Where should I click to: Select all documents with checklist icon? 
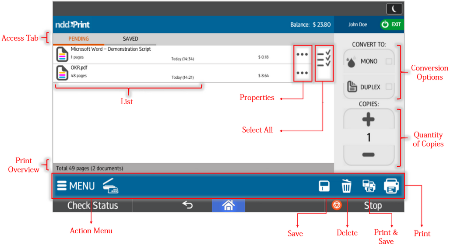tap(324, 58)
